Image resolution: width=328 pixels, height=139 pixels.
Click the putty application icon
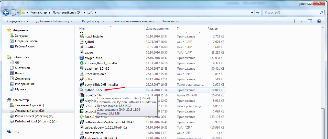click(82, 79)
